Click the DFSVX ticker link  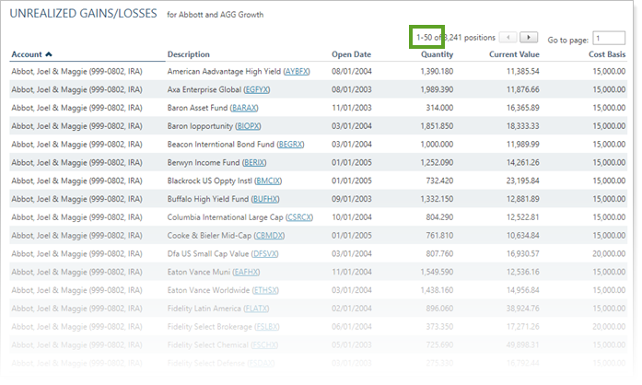tap(265, 253)
